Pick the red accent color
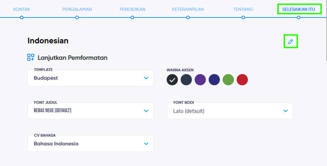Image resolution: width=327 pixels, height=166 pixels. [x=242, y=80]
